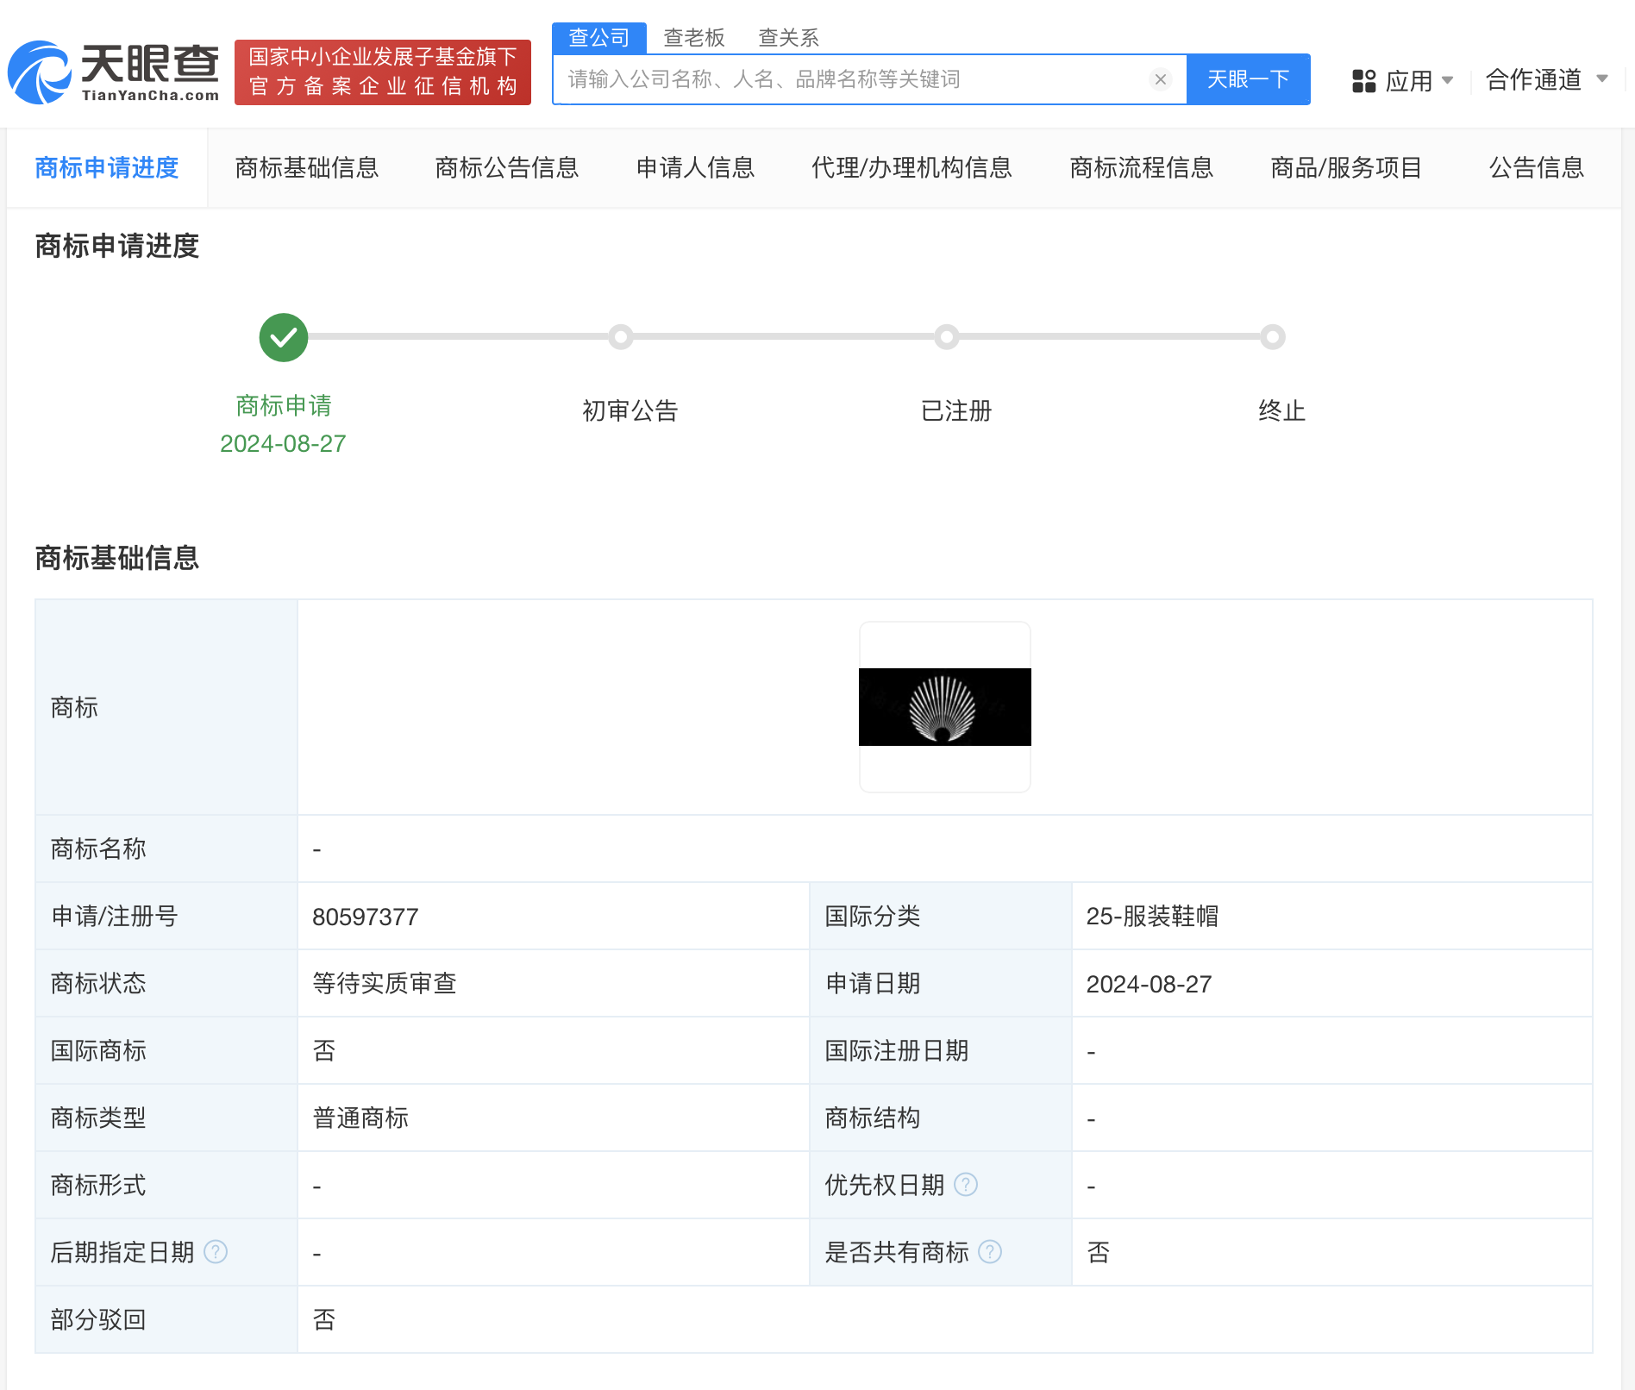Open the 商标基础信息 tab
This screenshot has width=1635, height=1390.
point(307,168)
